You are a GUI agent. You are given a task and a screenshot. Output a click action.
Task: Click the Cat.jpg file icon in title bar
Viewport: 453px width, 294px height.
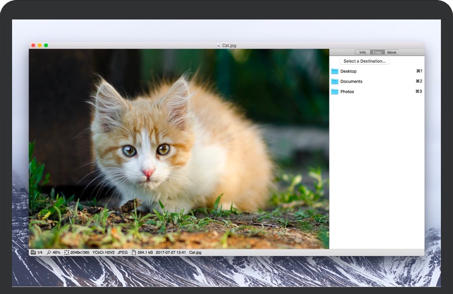tap(218, 45)
